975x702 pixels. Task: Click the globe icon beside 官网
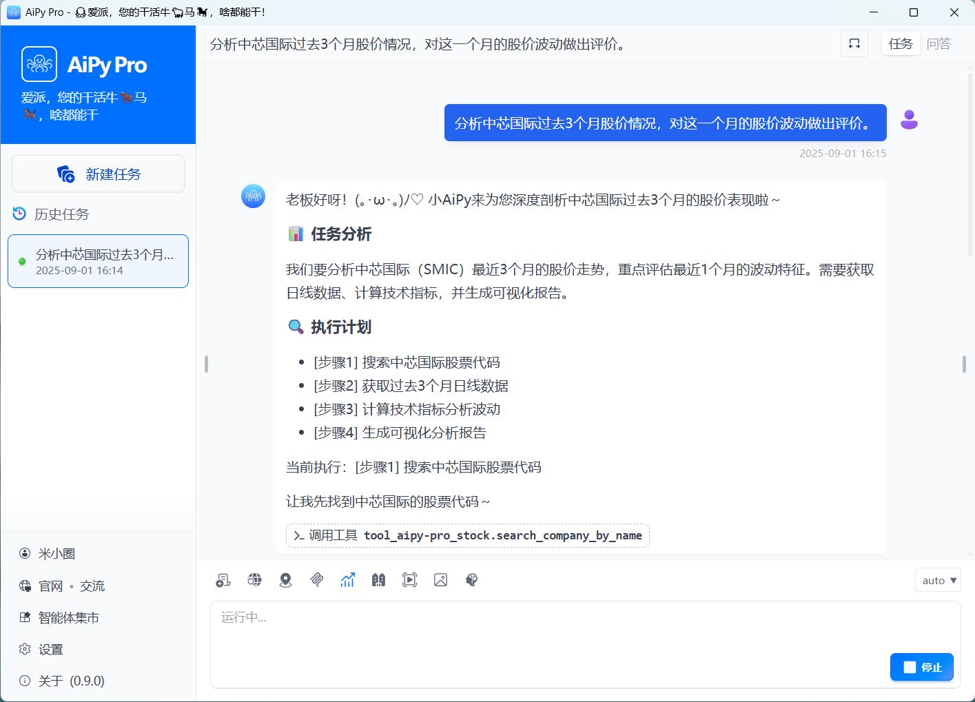(25, 586)
